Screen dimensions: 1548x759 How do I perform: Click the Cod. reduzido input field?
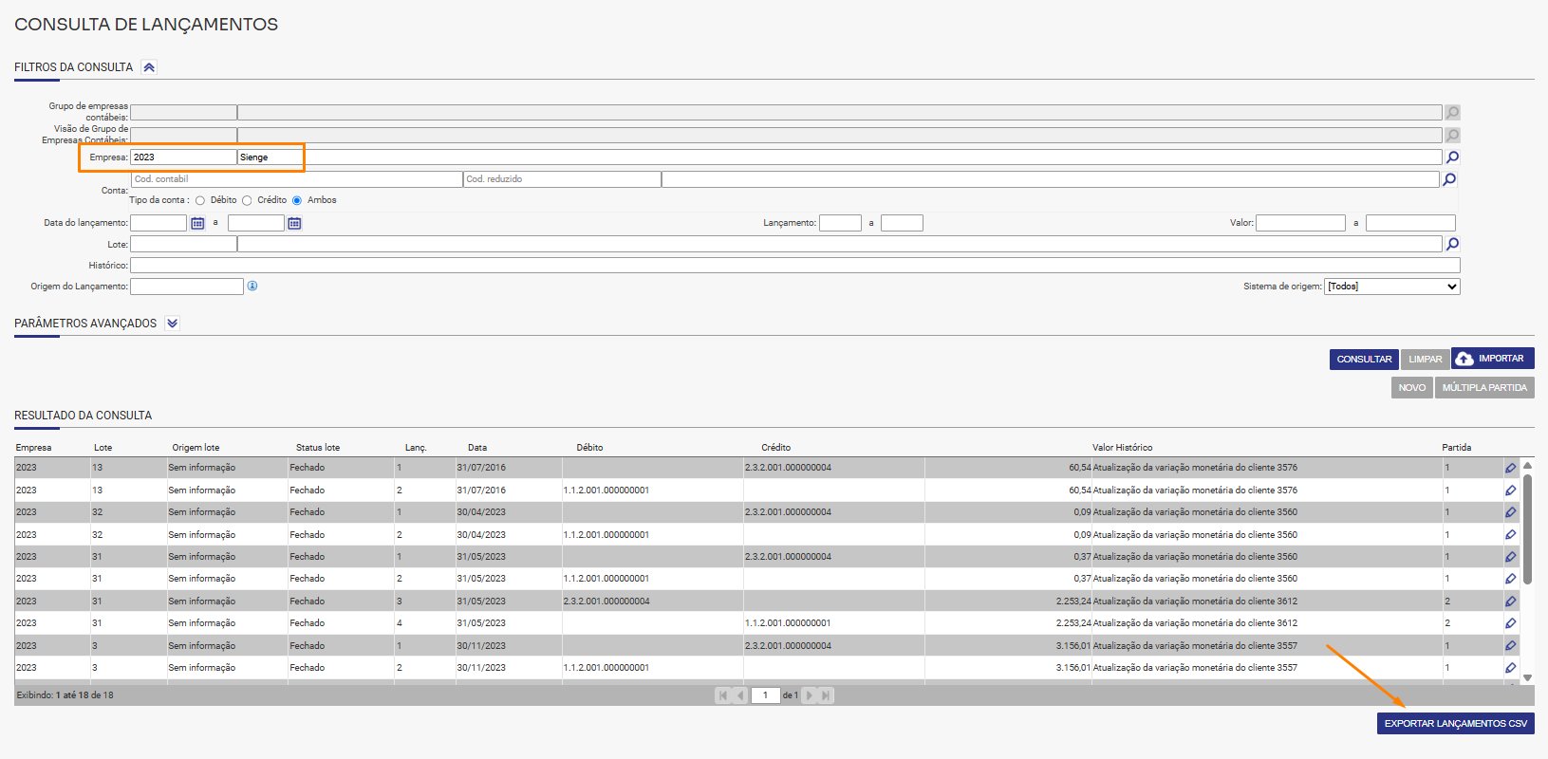coord(562,179)
